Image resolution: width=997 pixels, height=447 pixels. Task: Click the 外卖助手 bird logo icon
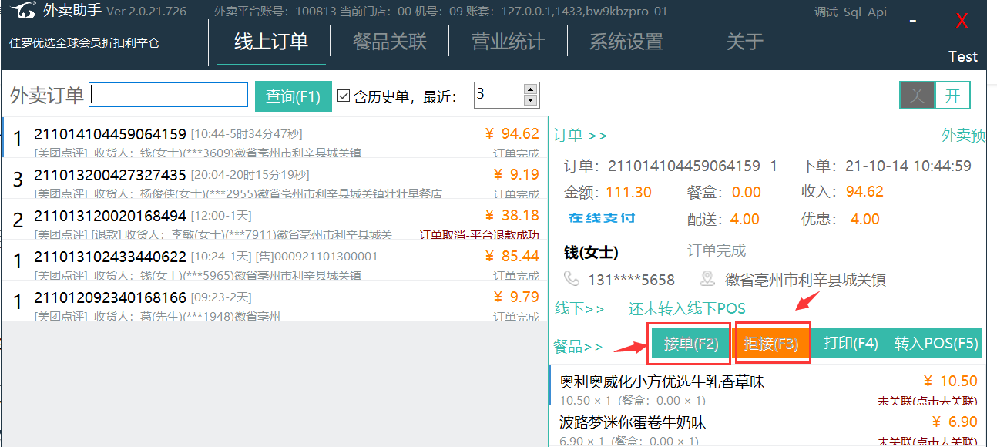tap(22, 12)
